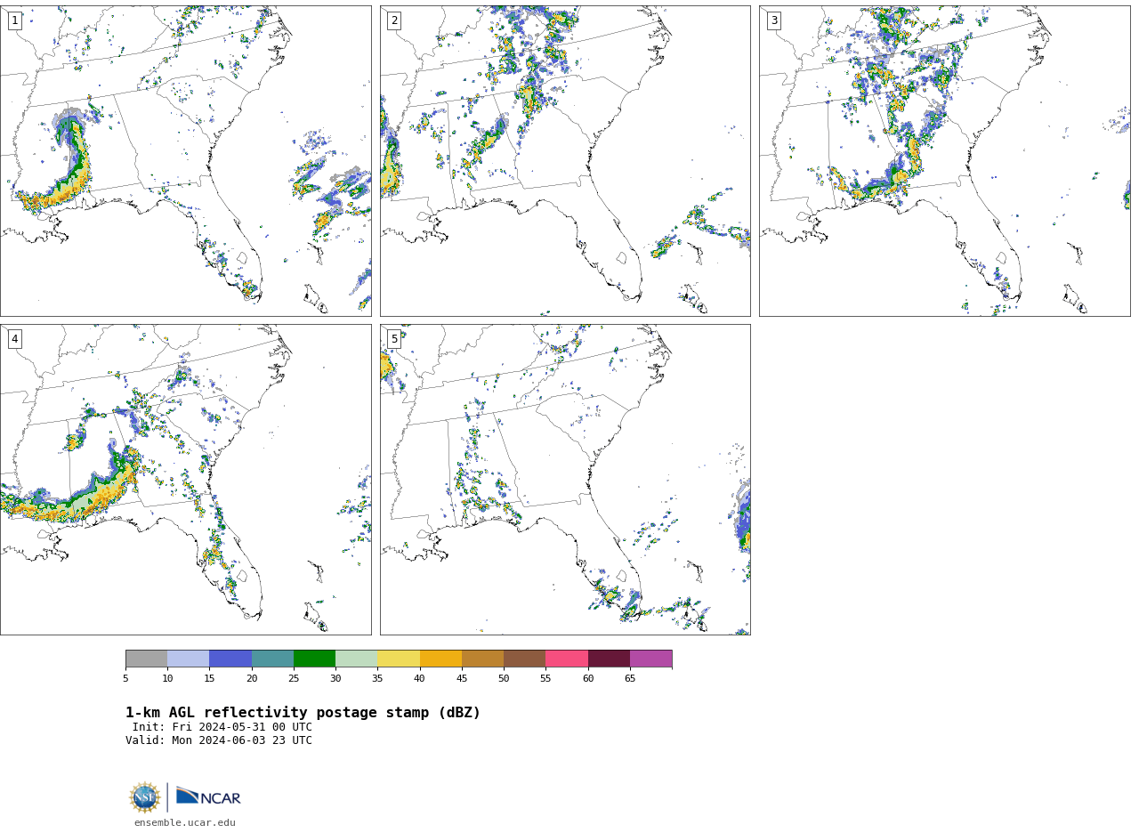Click the gray 5-10 dBZ color swatch

click(x=146, y=659)
